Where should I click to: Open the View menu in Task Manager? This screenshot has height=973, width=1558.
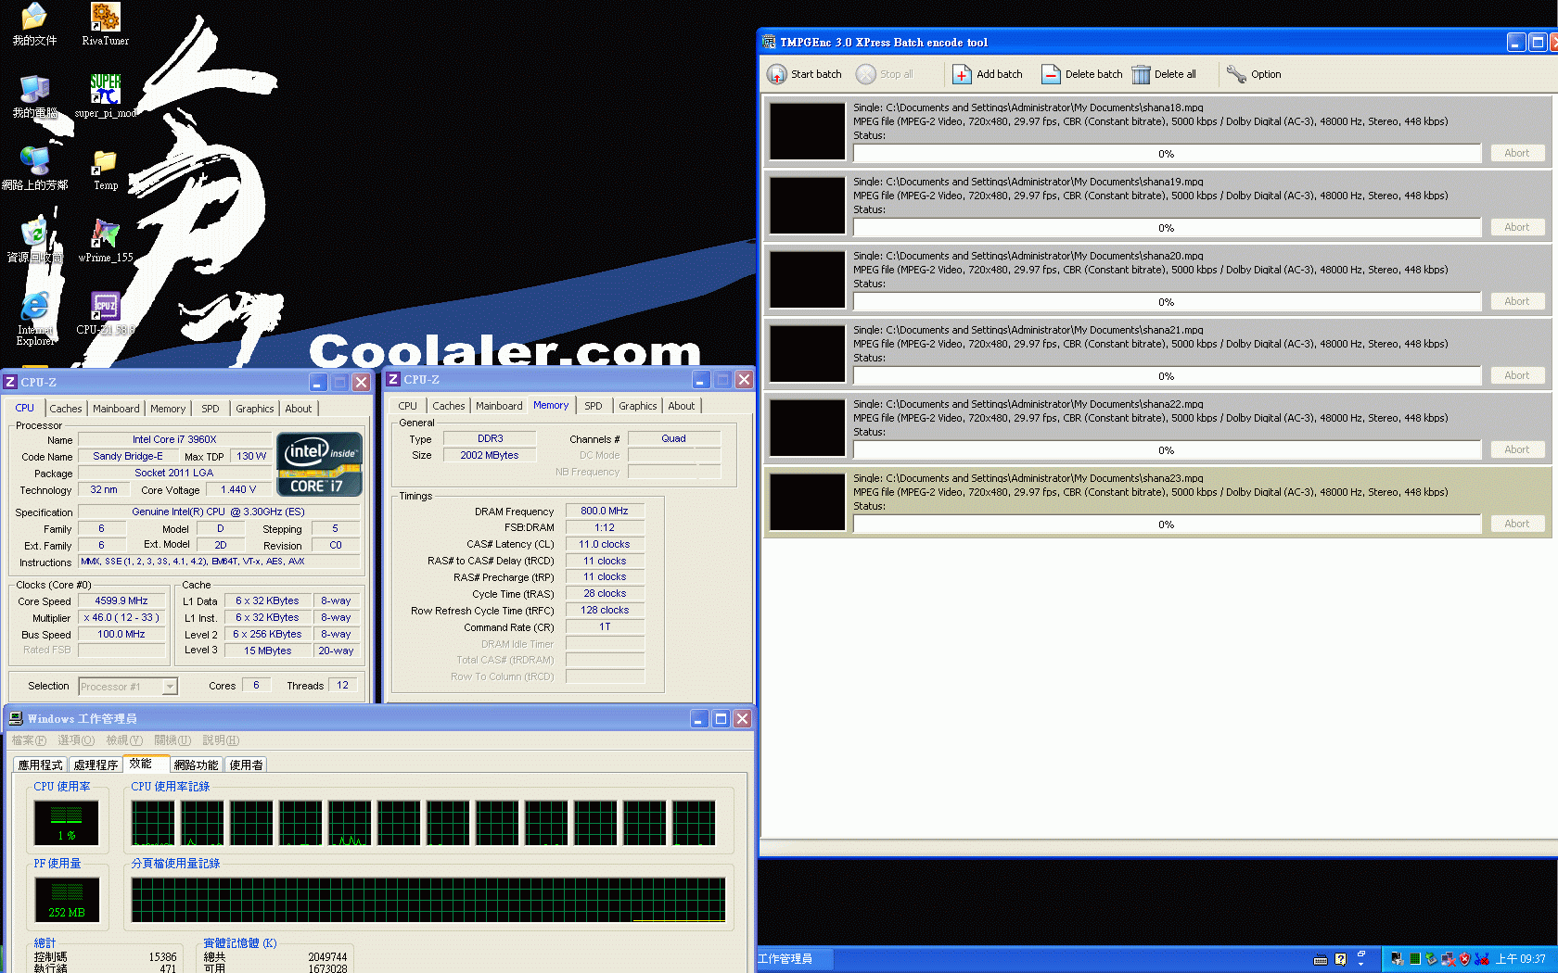tap(124, 740)
